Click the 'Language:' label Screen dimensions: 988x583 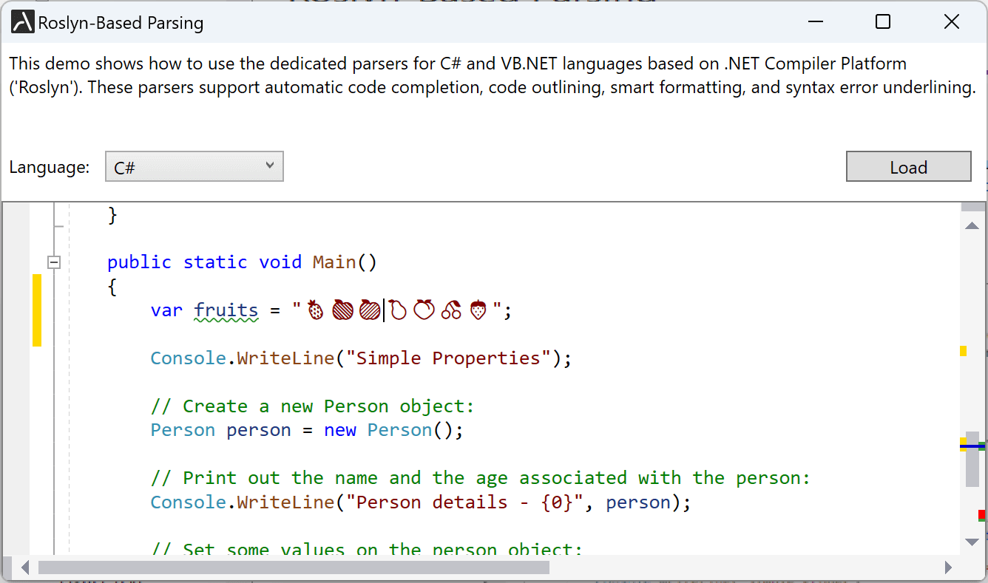[x=50, y=168]
